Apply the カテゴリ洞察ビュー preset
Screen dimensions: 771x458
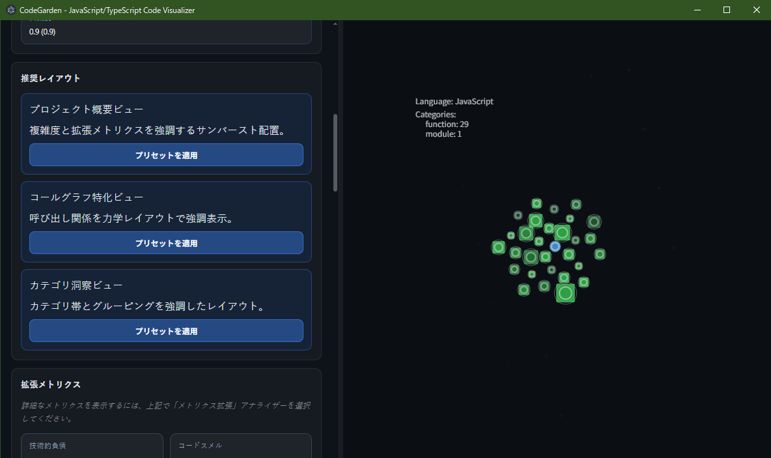166,331
